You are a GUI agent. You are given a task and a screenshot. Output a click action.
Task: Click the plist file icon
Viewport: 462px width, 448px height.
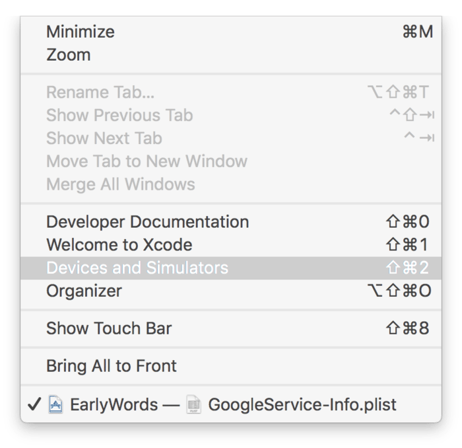[193, 404]
